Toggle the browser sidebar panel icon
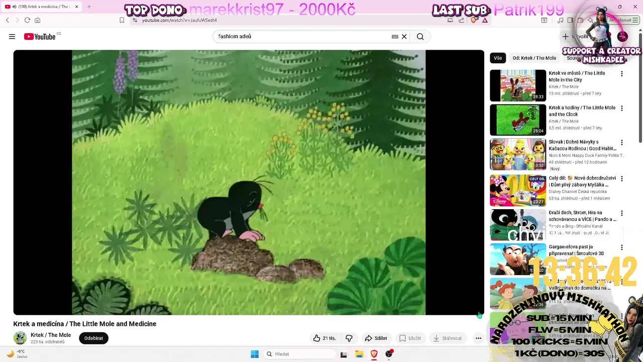The image size is (643, 362). point(570,20)
